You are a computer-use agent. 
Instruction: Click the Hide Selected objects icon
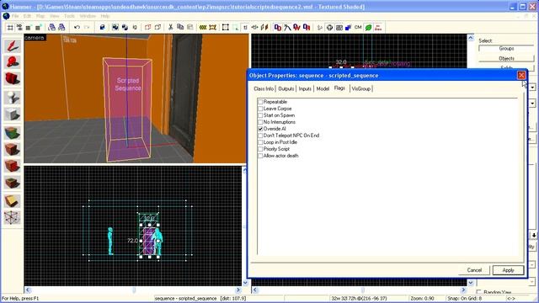point(148,27)
